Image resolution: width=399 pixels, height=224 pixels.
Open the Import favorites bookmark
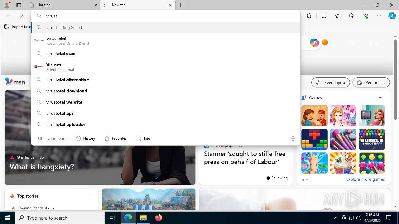pos(18,27)
